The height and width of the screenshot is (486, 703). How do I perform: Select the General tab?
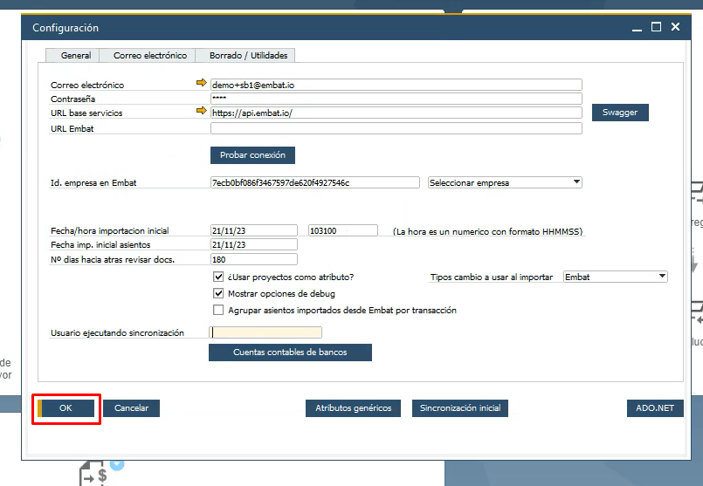tap(76, 56)
